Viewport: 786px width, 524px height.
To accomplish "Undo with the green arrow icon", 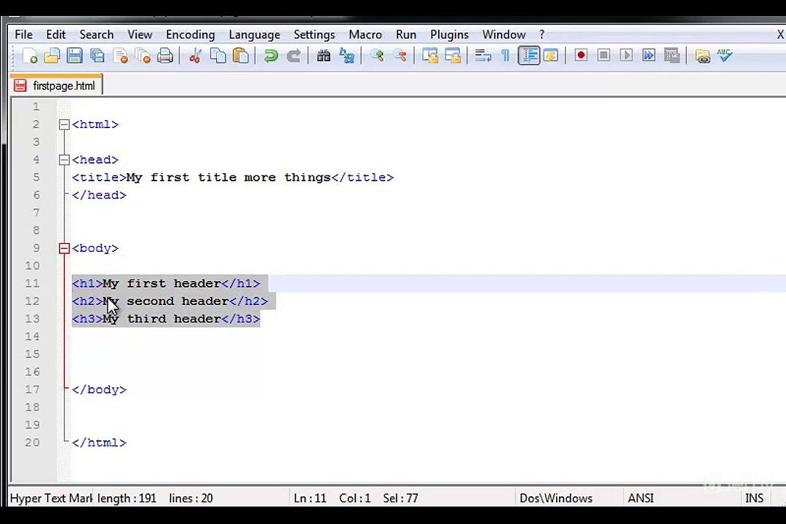I will pos(271,55).
